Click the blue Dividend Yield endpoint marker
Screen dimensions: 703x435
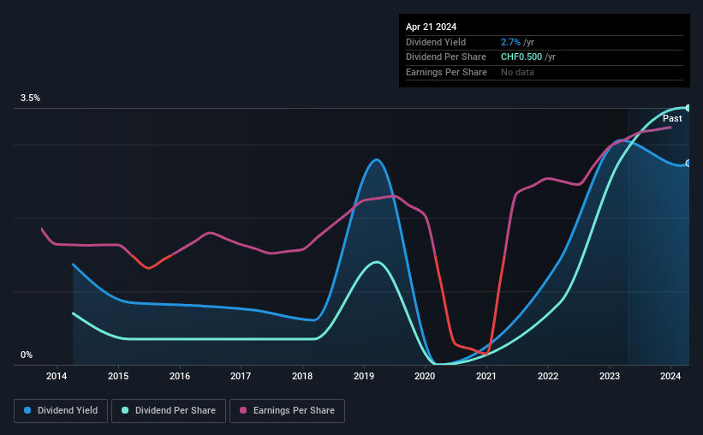tap(688, 164)
